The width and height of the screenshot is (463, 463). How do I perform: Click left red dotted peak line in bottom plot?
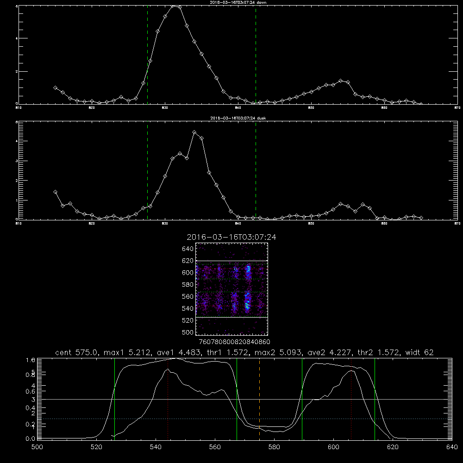pyautogui.click(x=168, y=399)
